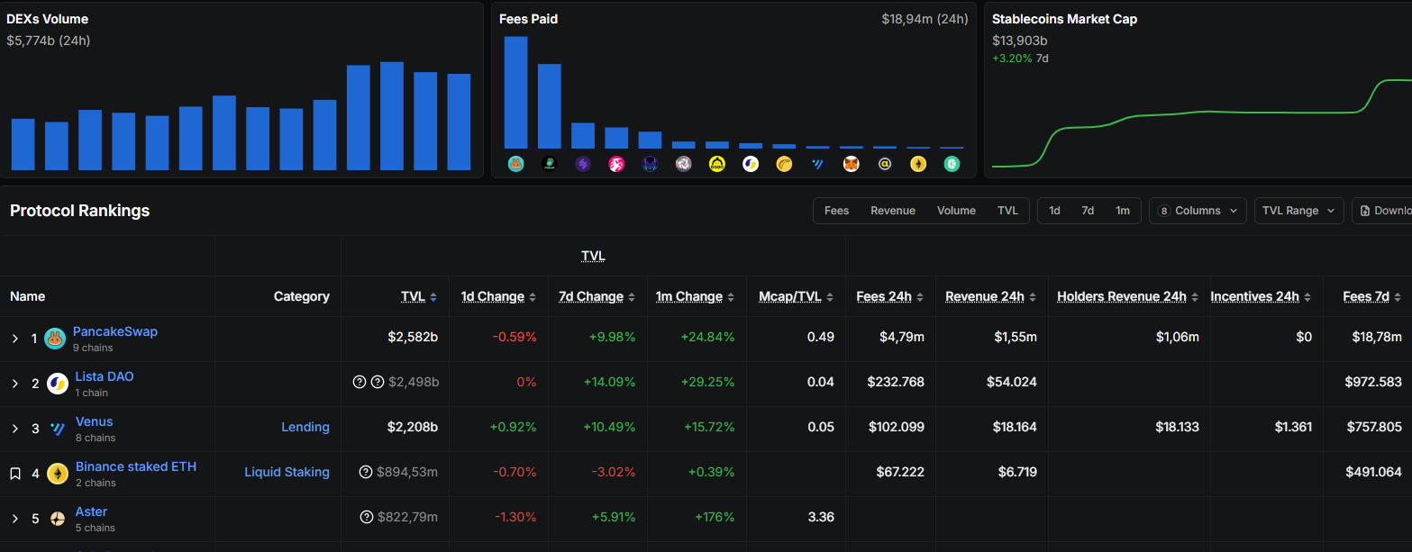Click the tallest bar in Fees Paid chart
This screenshot has width=1412, height=552.
click(515, 92)
